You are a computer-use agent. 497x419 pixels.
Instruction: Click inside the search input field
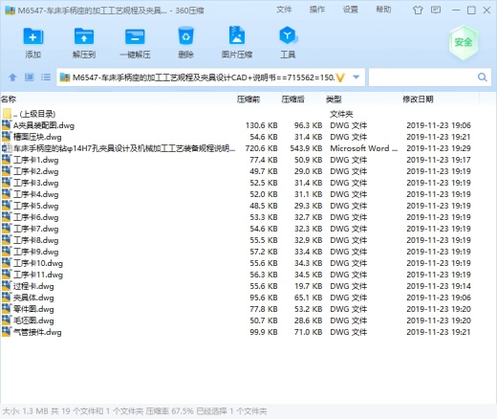click(x=422, y=77)
